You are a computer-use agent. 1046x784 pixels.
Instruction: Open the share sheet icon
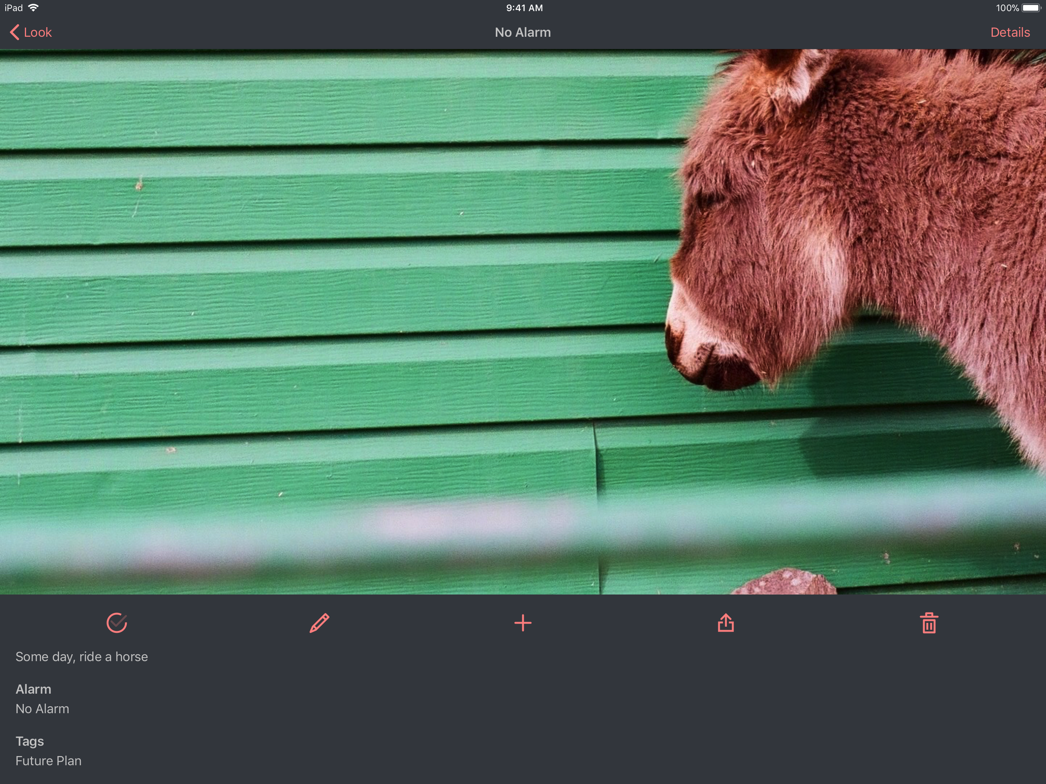[726, 622]
